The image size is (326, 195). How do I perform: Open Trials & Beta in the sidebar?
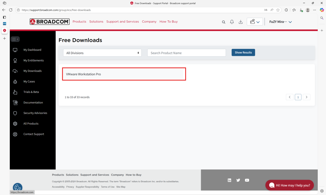click(31, 92)
